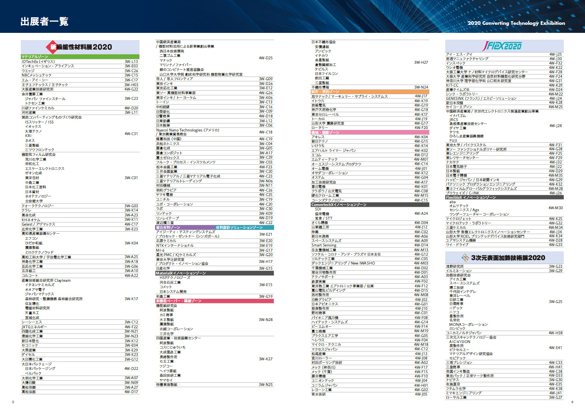Image resolution: width=585 pixels, height=414 pixels.
Task: Click the cube icon beside 3次元表面加飾技術展2020
Action: (465, 258)
